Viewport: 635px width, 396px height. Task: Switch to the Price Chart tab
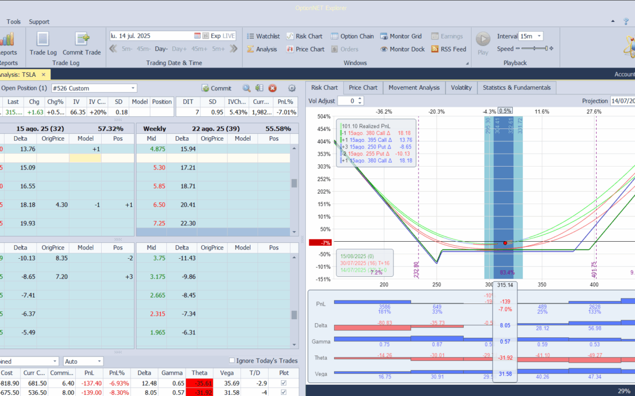363,87
